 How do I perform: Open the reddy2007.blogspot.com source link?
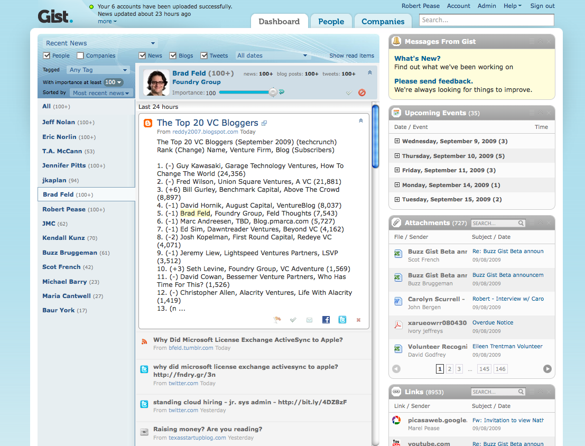click(x=205, y=132)
